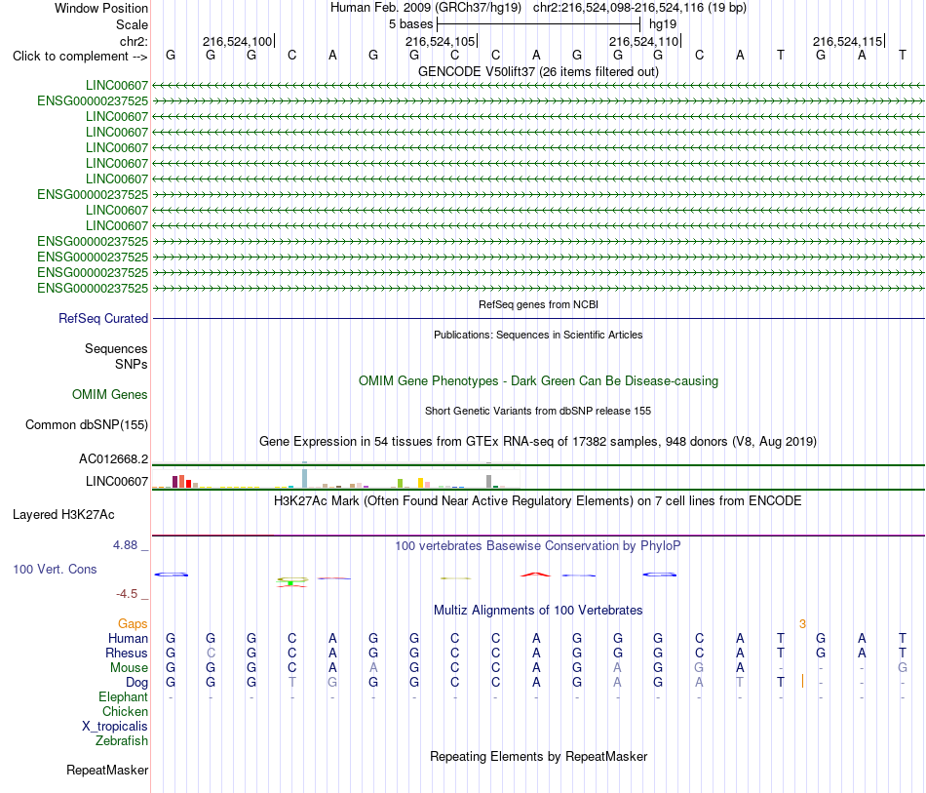Click 'Multiz Alignments of 100 Vertebrates' title
The width and height of the screenshot is (926, 793).
(x=538, y=610)
